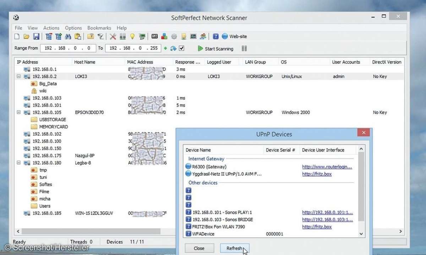Click the pause scanning icon
Image resolution: width=426 pixels, height=255 pixels.
click(244, 49)
